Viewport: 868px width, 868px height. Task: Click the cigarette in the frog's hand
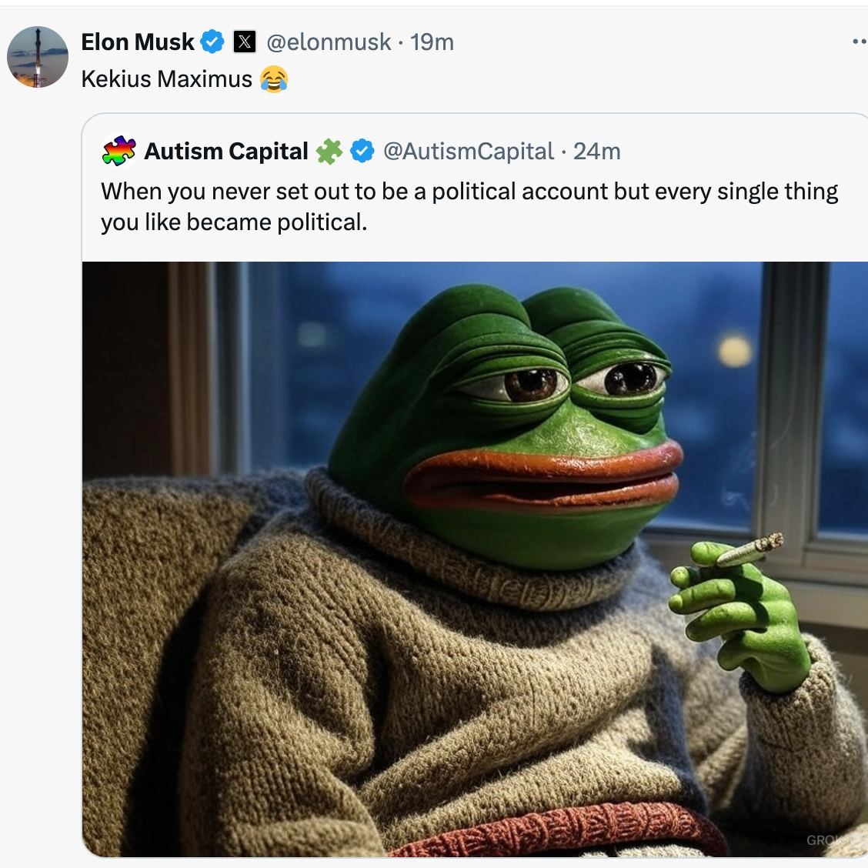click(x=749, y=551)
